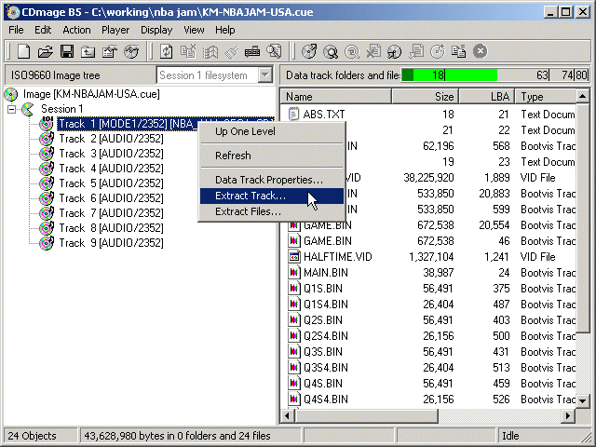This screenshot has width=596, height=447.
Task: Click the Open folder toolbar icon
Action: [x=46, y=51]
